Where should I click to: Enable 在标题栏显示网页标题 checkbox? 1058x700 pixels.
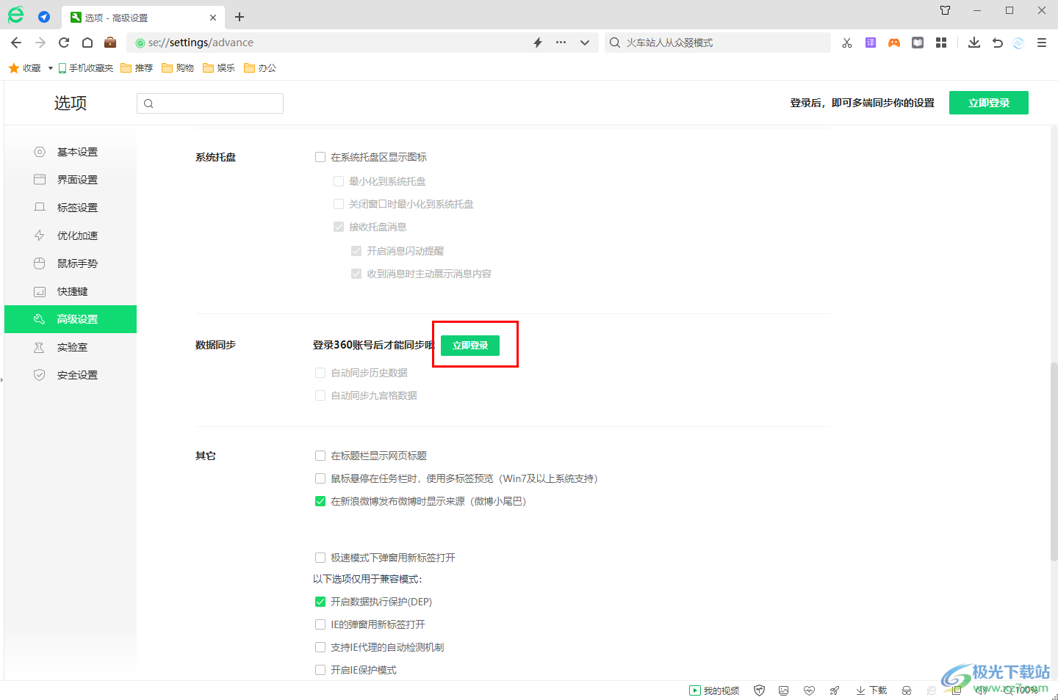pos(320,456)
